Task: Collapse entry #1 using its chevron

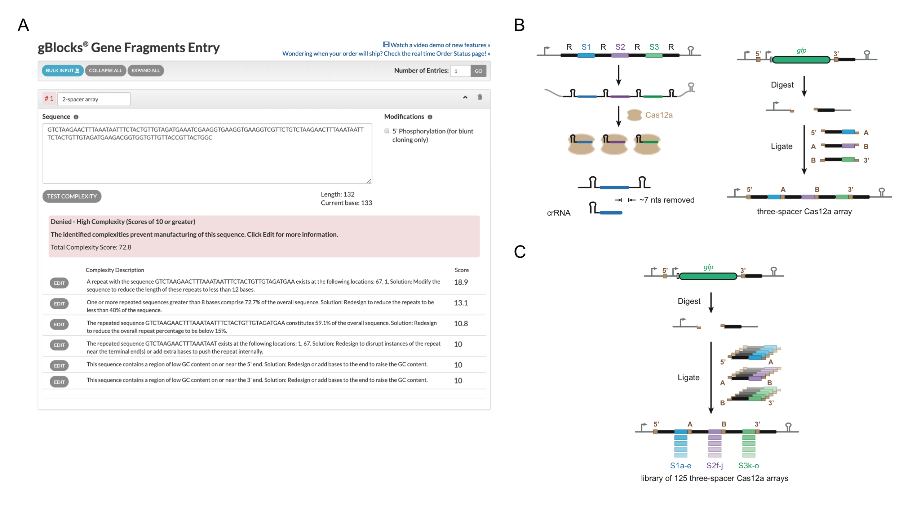Action: 465,97
